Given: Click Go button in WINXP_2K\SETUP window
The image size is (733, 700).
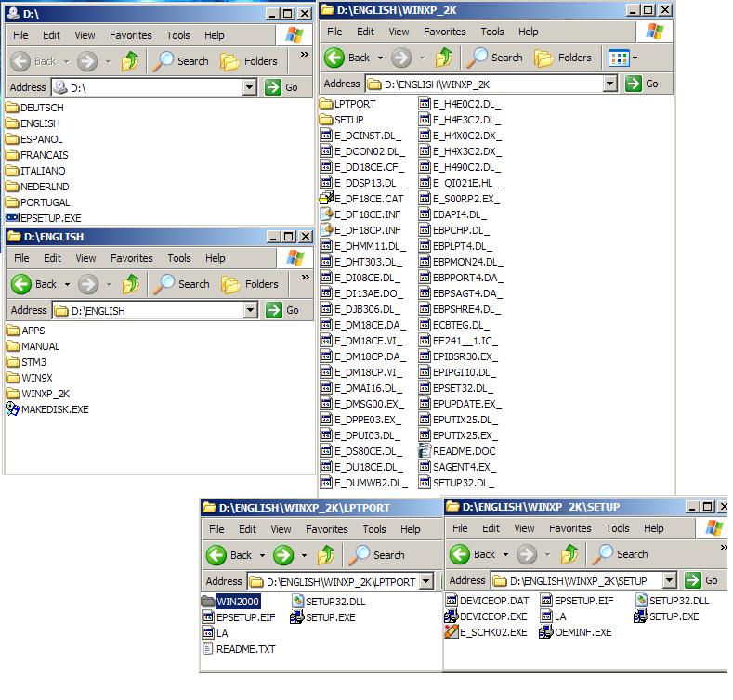Looking at the screenshot, I should pyautogui.click(x=702, y=581).
